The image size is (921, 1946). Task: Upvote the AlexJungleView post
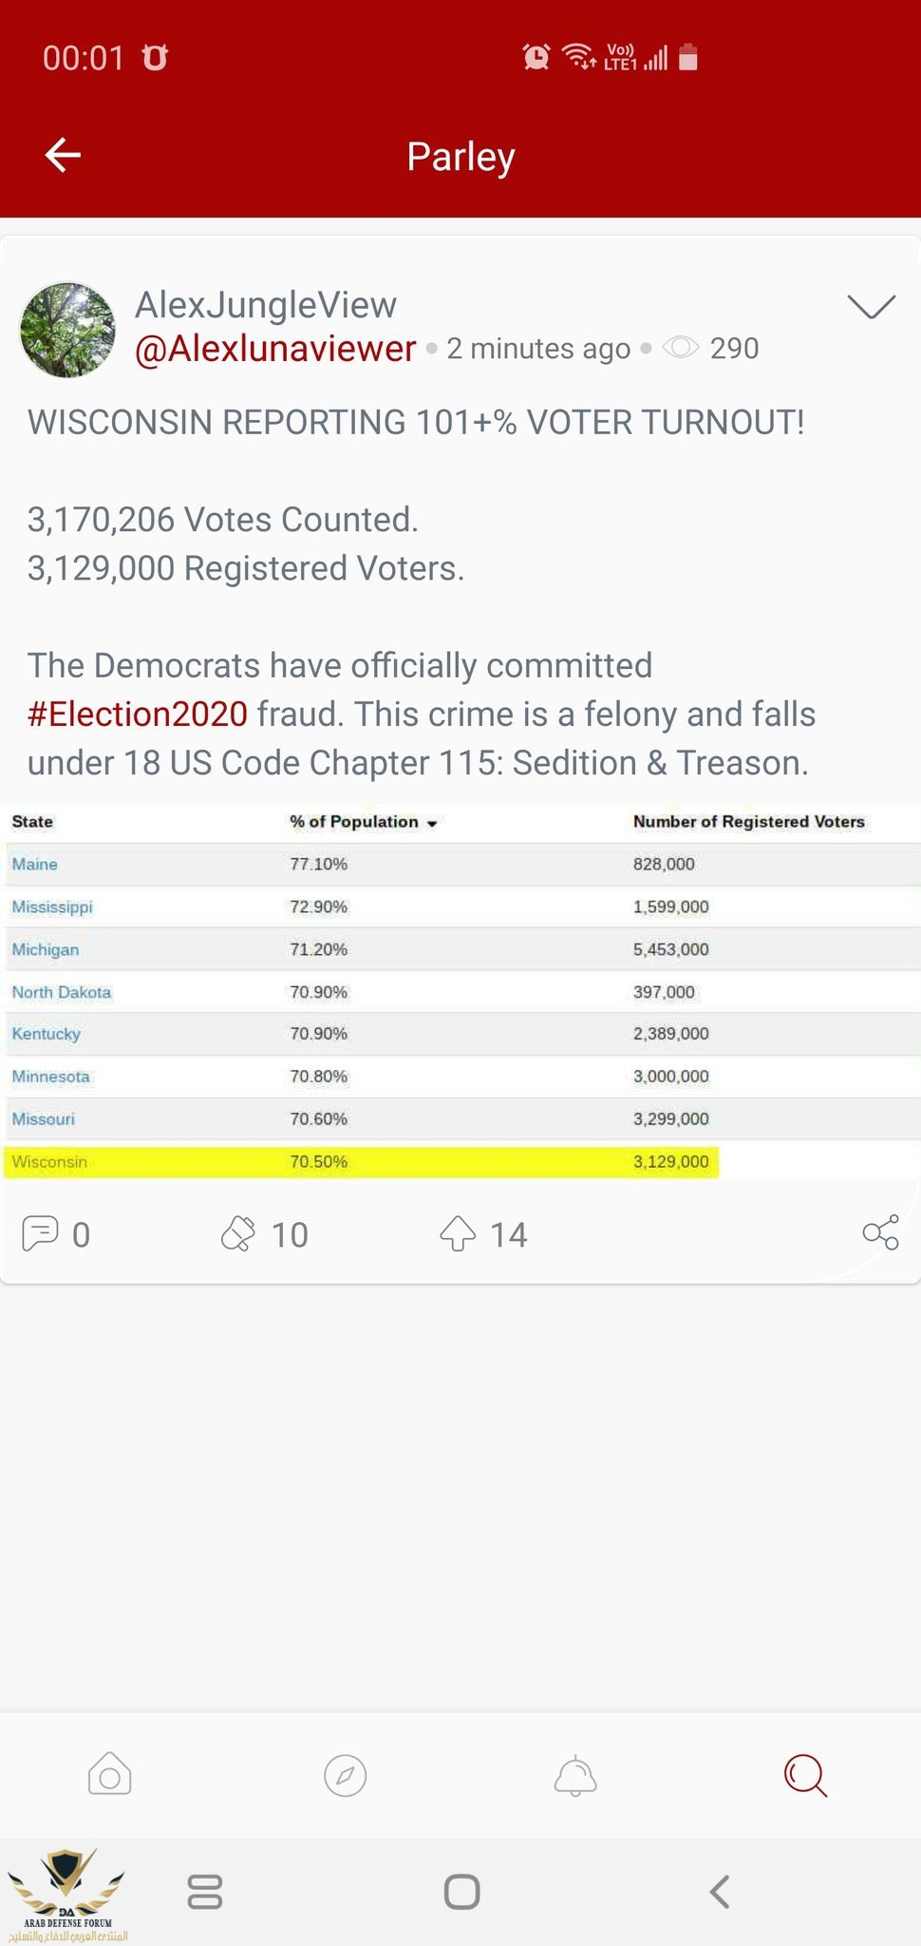tap(458, 1234)
